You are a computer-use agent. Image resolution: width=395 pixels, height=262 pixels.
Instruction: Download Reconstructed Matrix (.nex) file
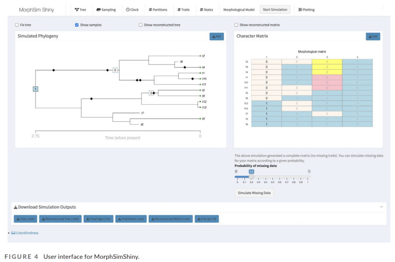pyautogui.click(x=171, y=219)
